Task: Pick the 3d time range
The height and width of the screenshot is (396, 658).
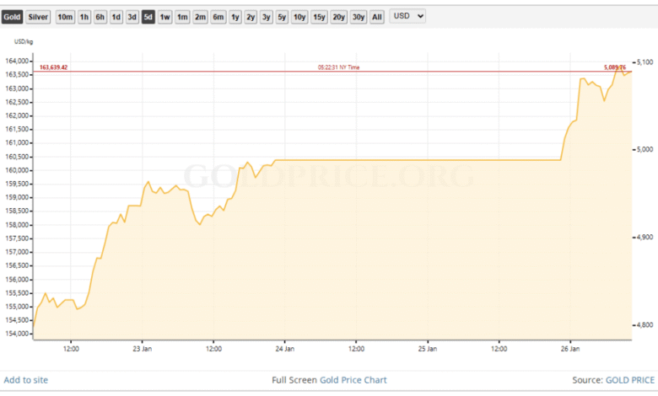Action: [132, 17]
